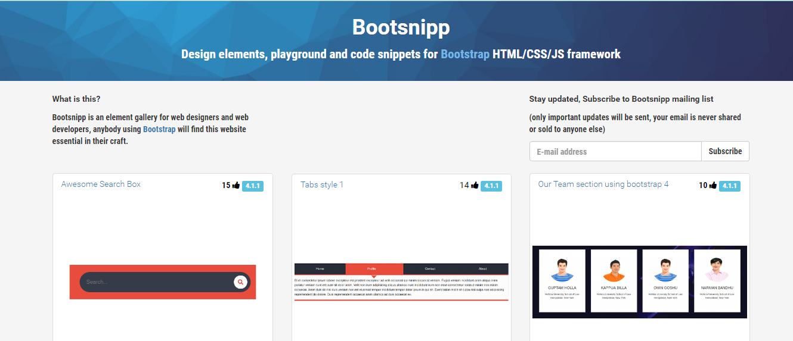Screen dimensions: 793x341
Task: Click the Bootsnipp title heading
Action: 401,27
